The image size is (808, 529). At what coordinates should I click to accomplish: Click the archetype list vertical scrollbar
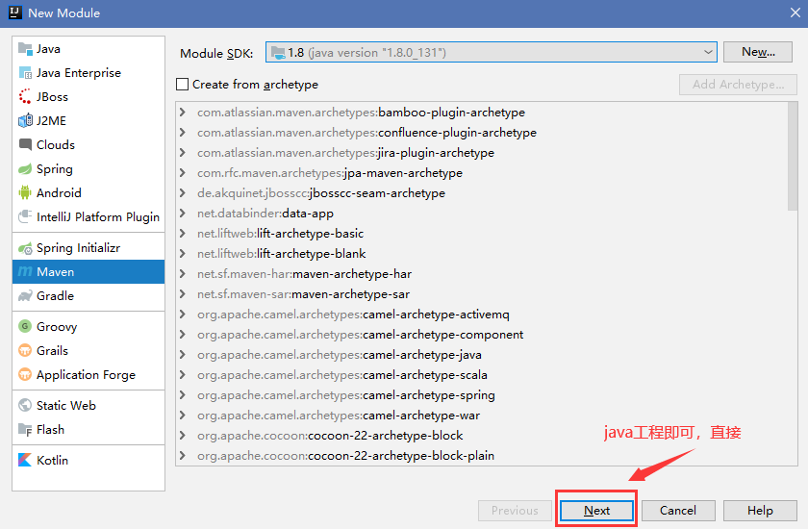pyautogui.click(x=793, y=157)
